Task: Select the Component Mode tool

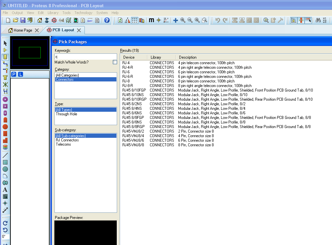Action: pyautogui.click(x=5, y=50)
